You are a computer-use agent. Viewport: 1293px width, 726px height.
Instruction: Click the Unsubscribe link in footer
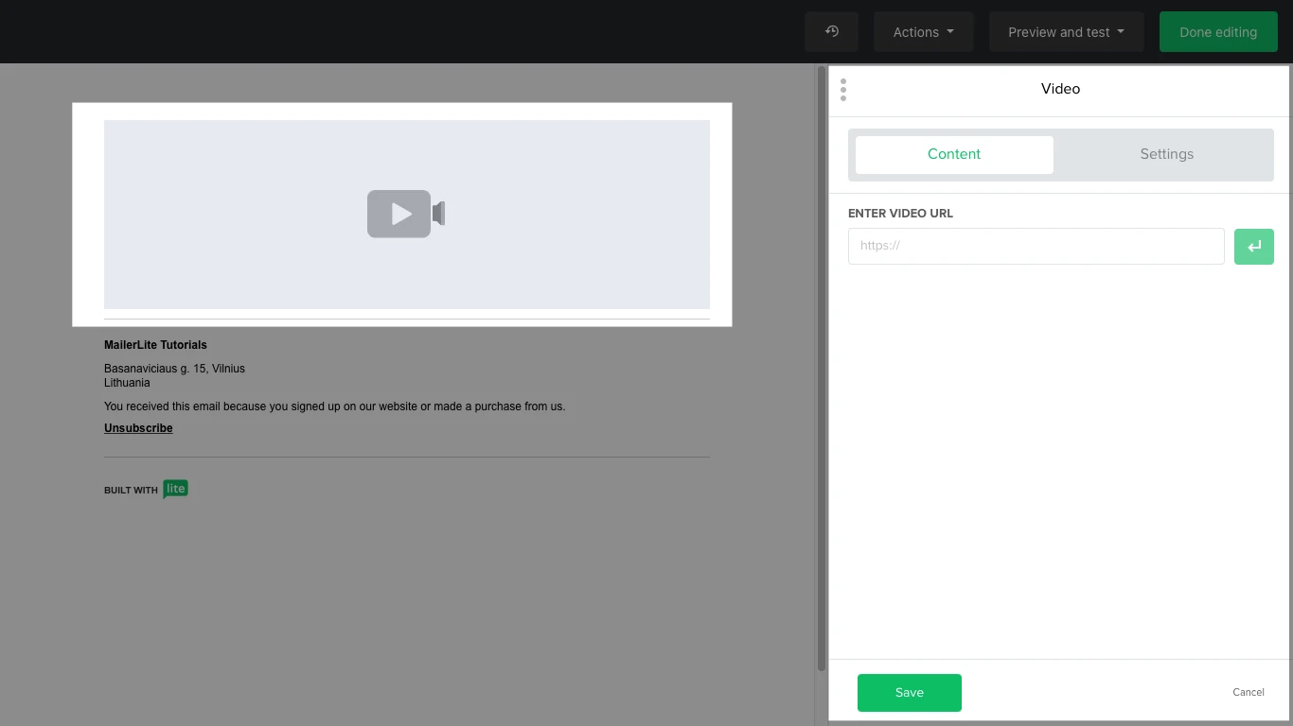tap(138, 428)
